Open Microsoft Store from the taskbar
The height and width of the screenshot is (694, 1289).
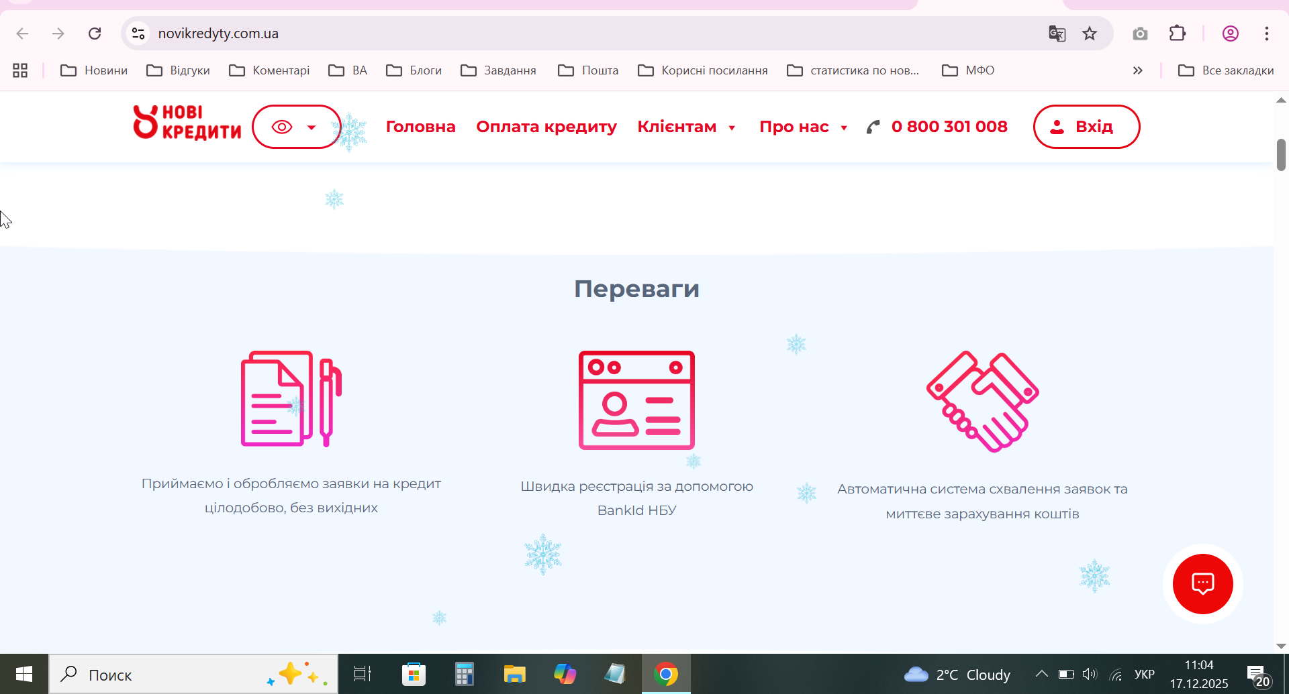[x=414, y=674]
